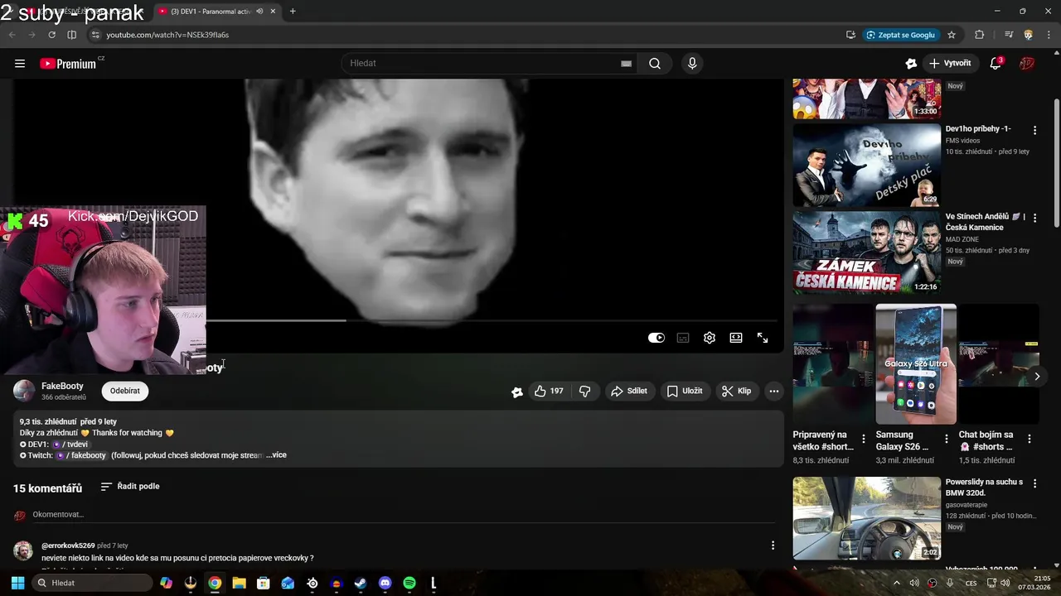Open YouTube notifications bell

[996, 64]
